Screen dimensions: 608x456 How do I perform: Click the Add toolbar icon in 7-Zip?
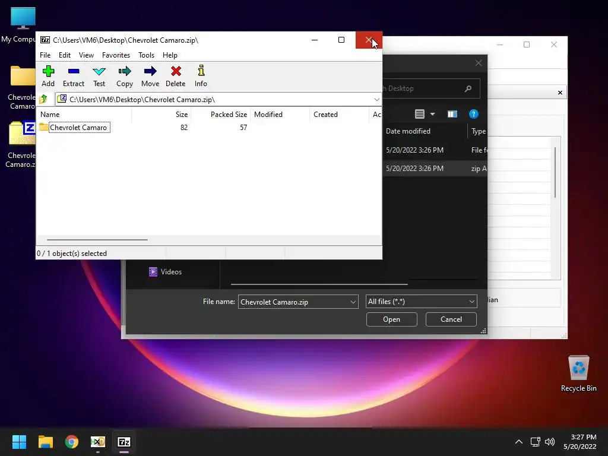48,76
